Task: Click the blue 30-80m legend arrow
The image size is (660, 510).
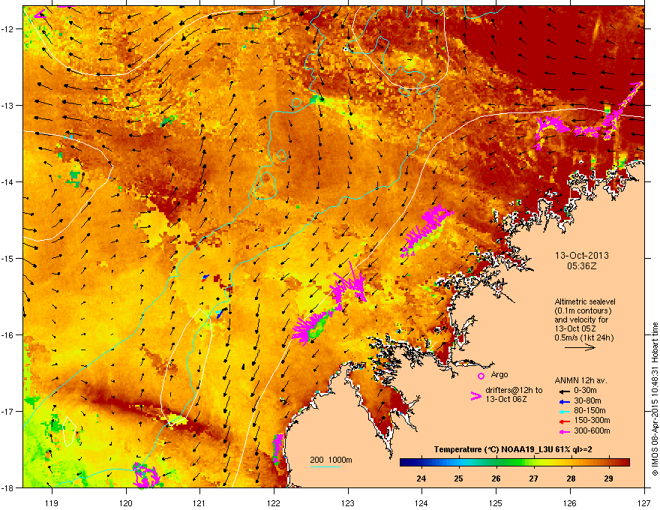Action: [x=564, y=401]
